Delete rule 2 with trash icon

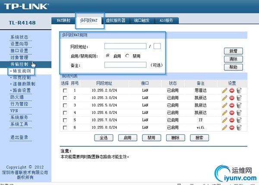pyautogui.click(x=239, y=98)
